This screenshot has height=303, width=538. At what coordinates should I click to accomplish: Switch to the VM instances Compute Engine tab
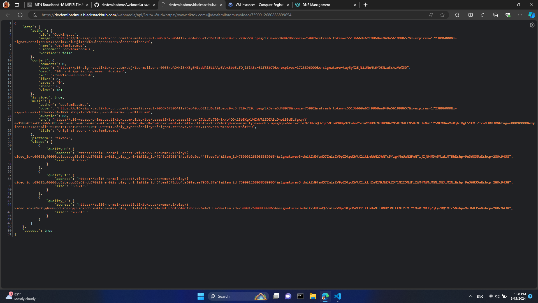(x=259, y=5)
